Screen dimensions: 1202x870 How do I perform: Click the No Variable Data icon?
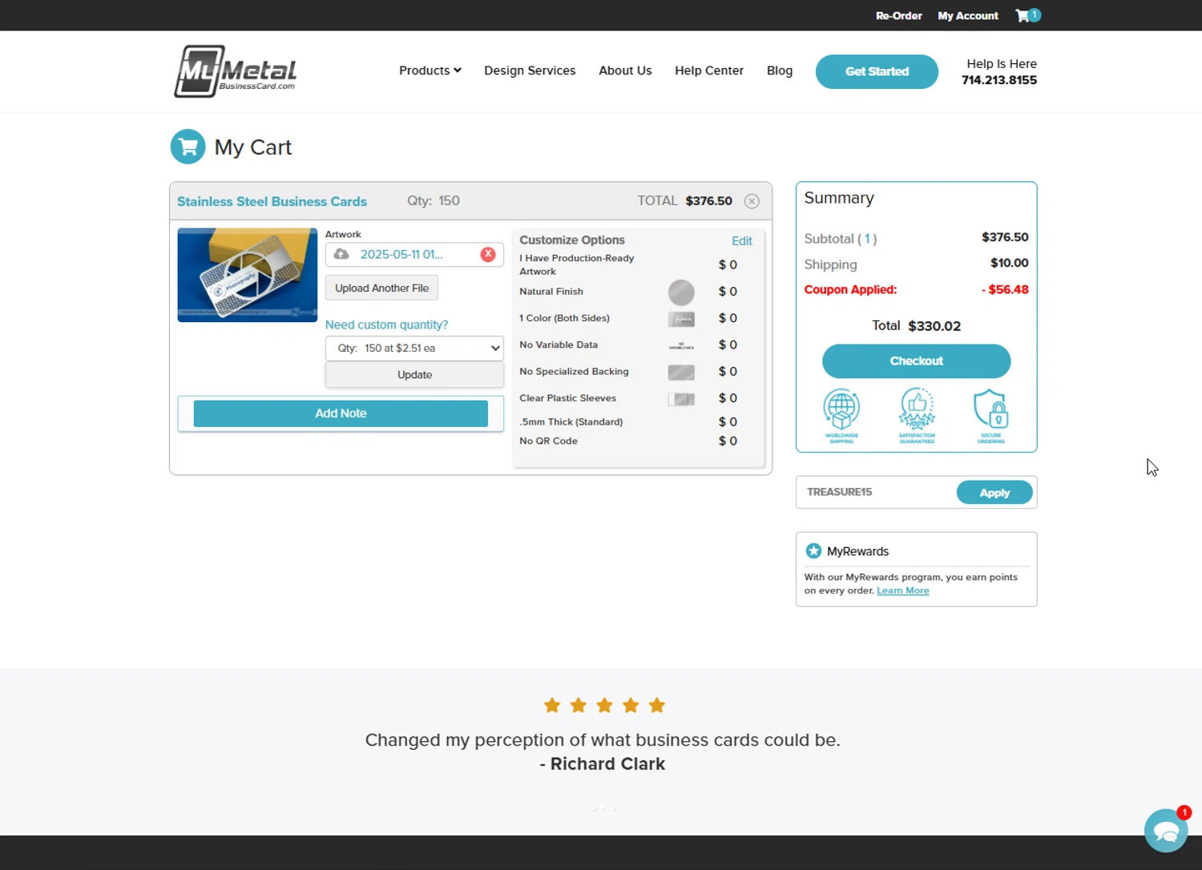[681, 345]
